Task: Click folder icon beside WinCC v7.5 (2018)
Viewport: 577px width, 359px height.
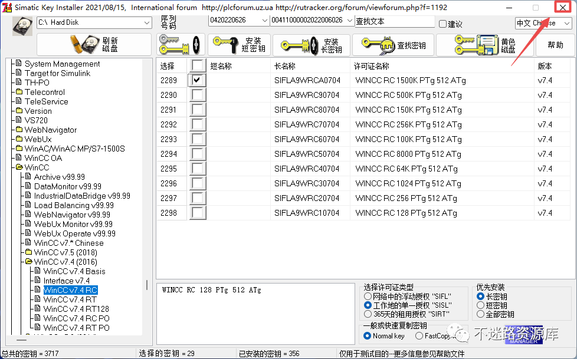Action: tap(29, 252)
